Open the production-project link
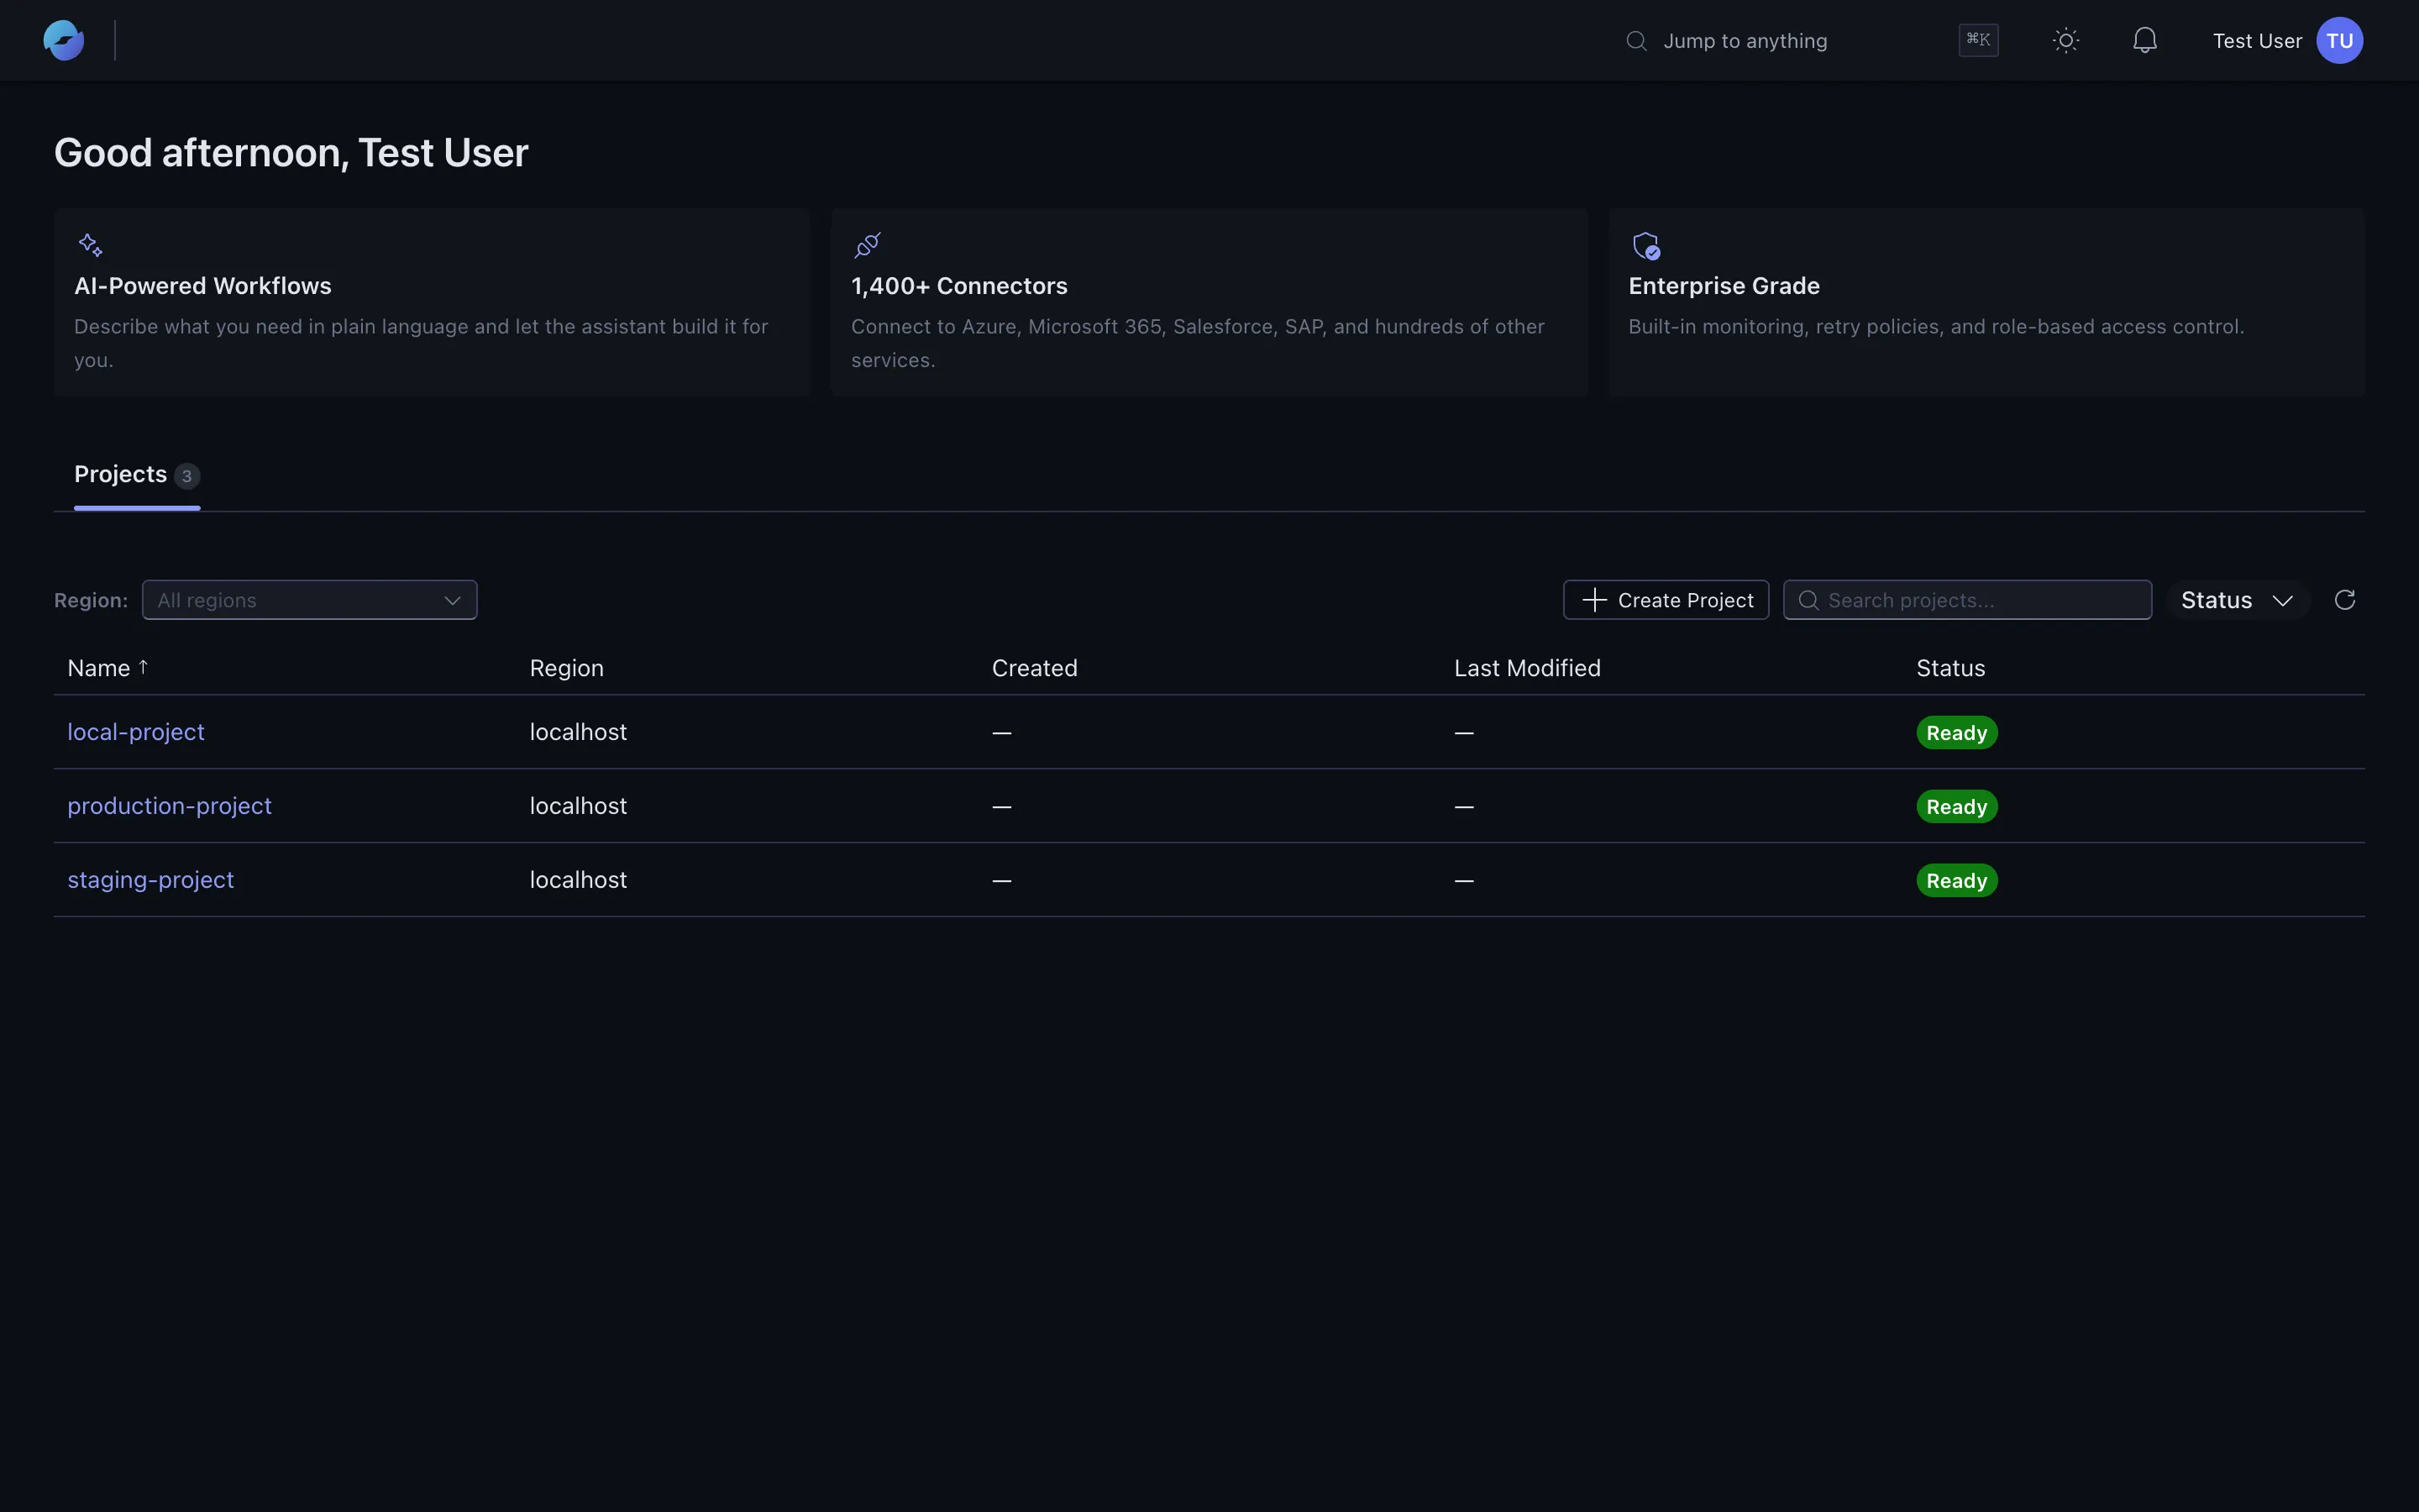Screen dimensions: 2419x1512 click(169, 806)
